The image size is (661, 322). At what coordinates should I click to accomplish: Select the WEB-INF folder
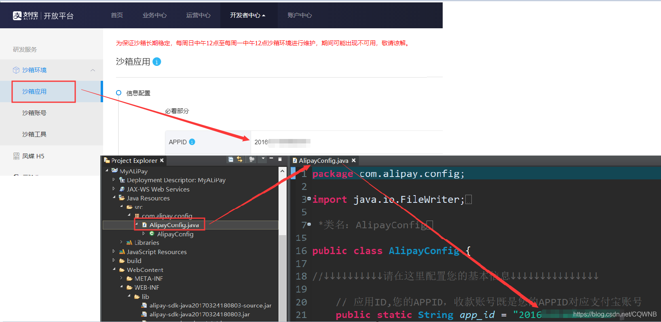point(146,288)
